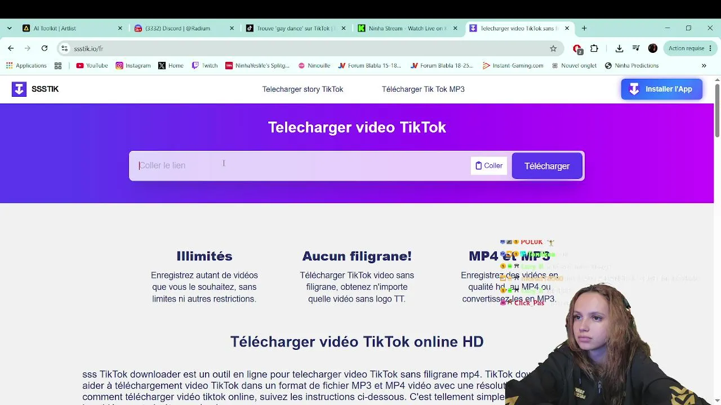Open the tab groups grid icon
721x405 pixels.
(x=58, y=66)
